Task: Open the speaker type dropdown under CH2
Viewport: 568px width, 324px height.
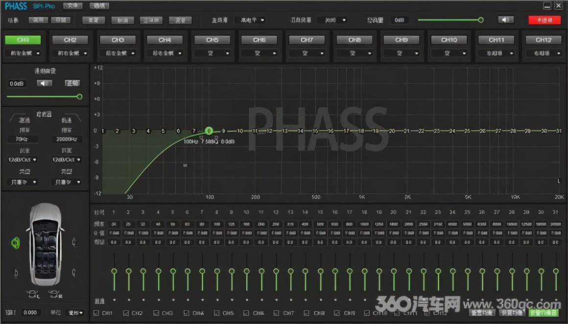Action: point(70,53)
